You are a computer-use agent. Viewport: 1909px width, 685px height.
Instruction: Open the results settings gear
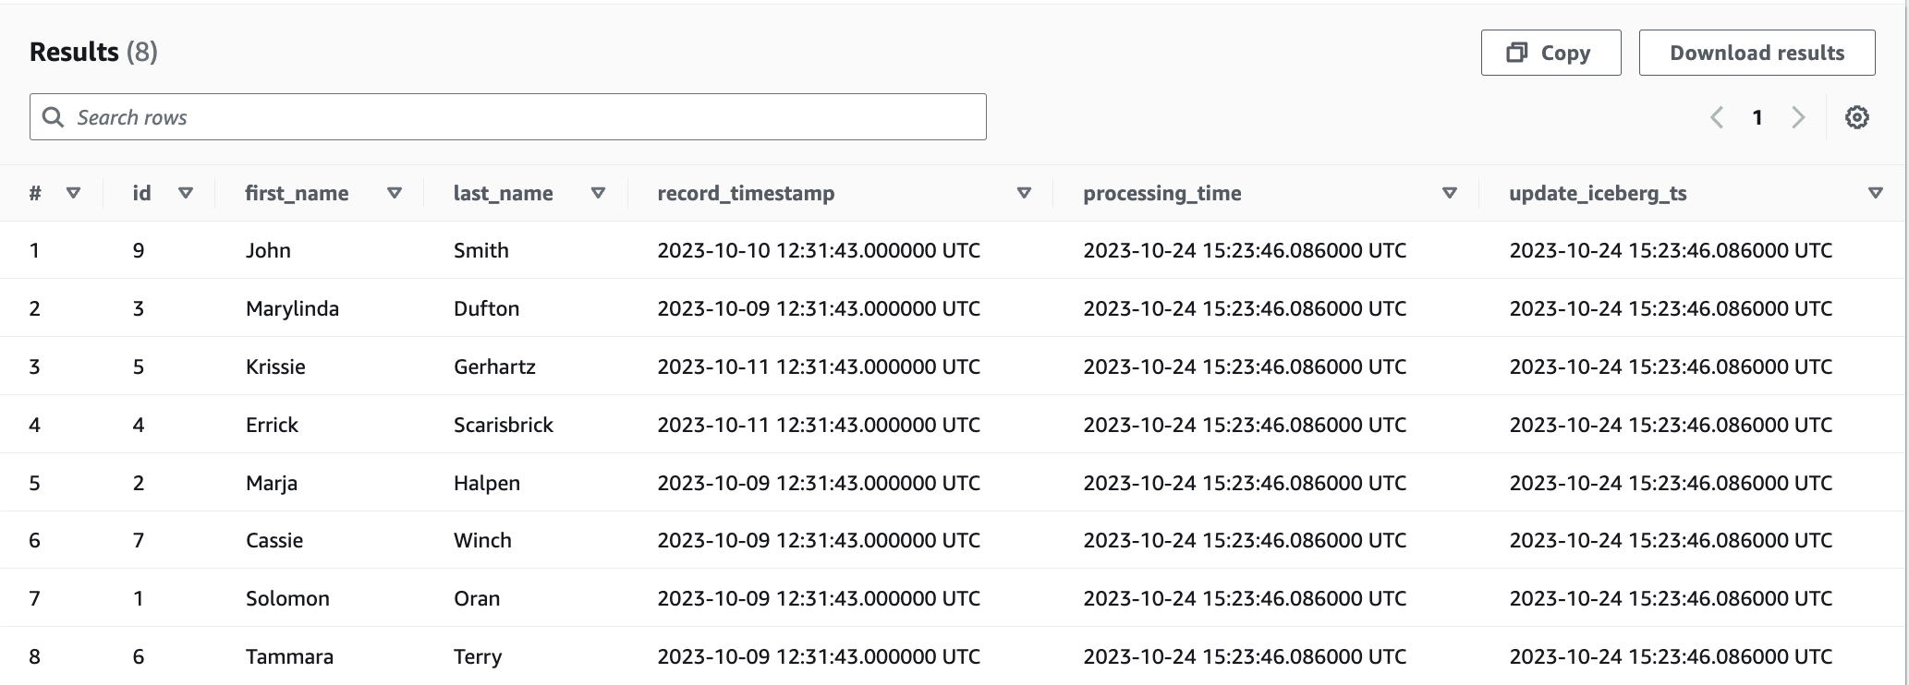click(1856, 117)
